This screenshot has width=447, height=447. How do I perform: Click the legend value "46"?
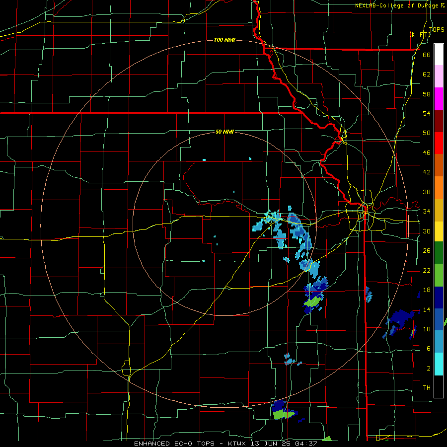tap(427, 153)
